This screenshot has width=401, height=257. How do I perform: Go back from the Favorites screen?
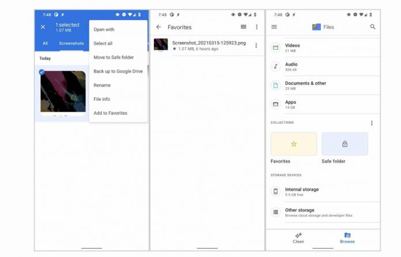pos(158,27)
